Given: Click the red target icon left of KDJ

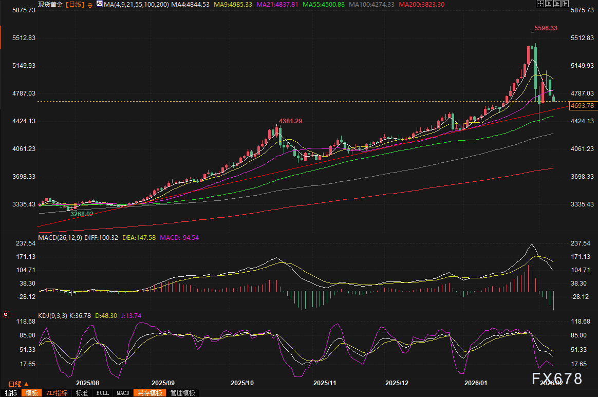Looking at the screenshot, I should pyautogui.click(x=6, y=313).
